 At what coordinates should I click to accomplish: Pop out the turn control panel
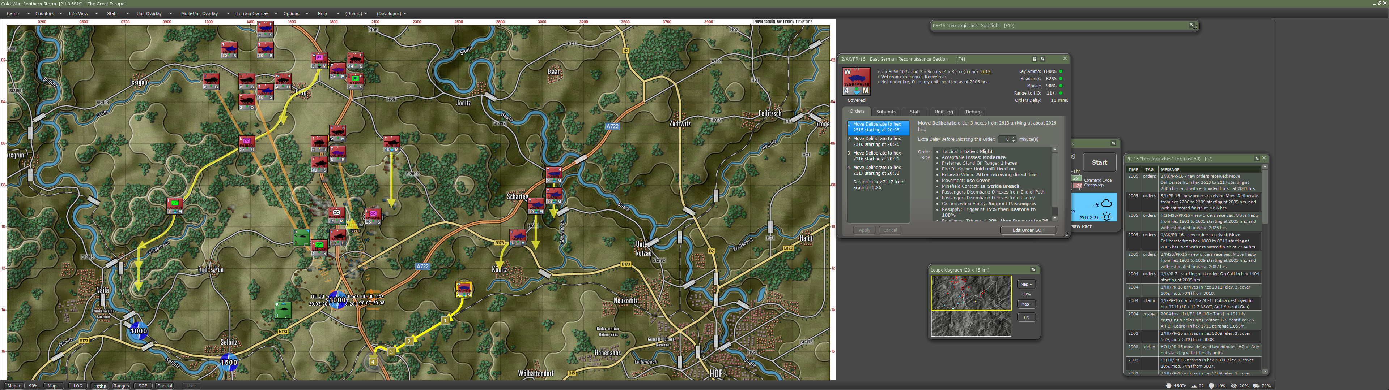(1113, 143)
